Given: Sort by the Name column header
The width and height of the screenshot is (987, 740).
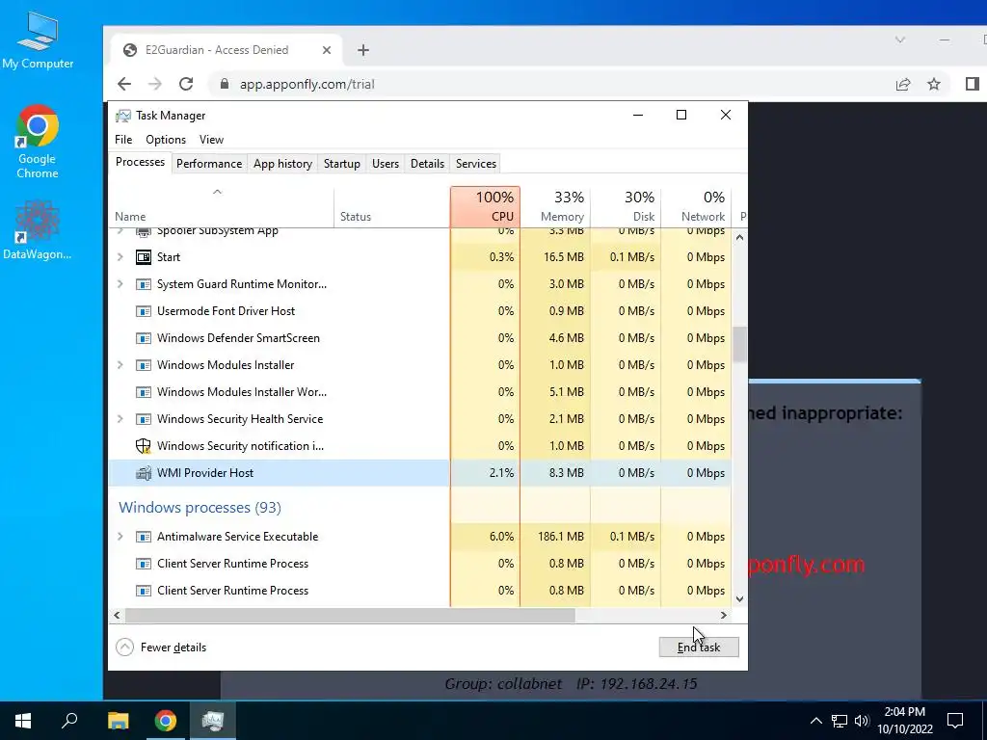Looking at the screenshot, I should coord(221,207).
